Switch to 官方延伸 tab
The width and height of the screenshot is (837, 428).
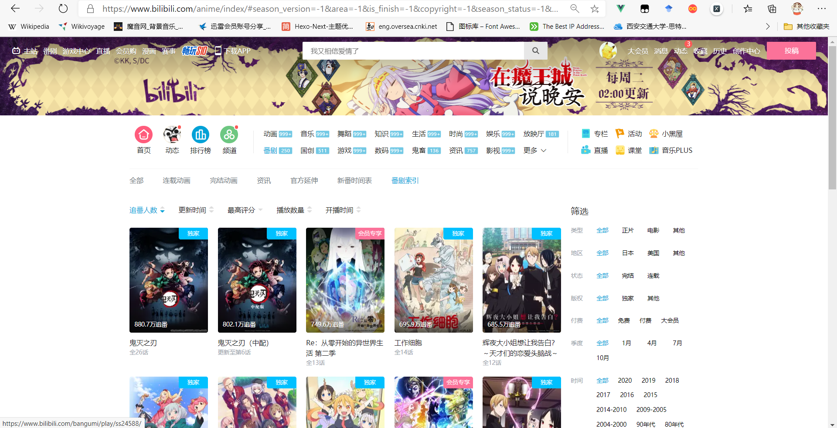point(304,180)
